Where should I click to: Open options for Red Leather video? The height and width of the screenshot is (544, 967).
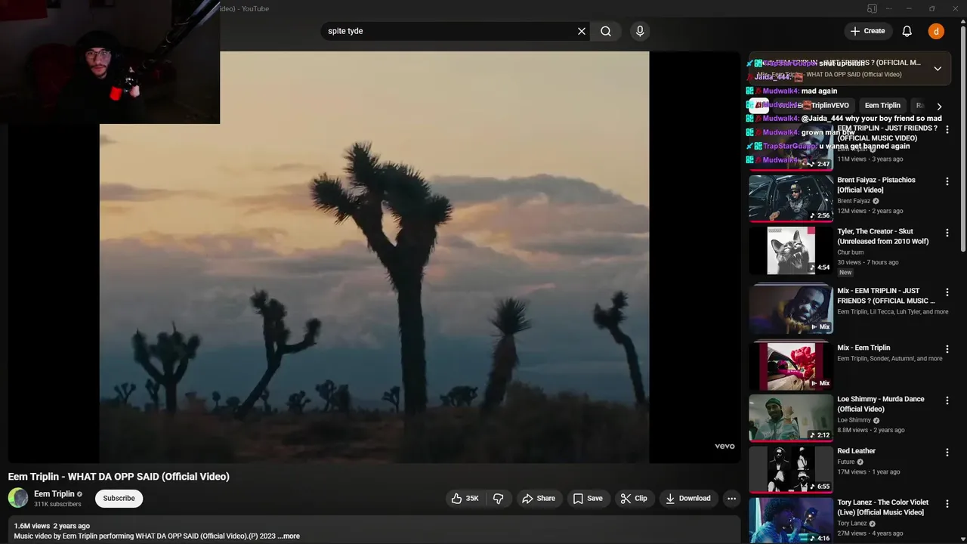tap(947, 453)
